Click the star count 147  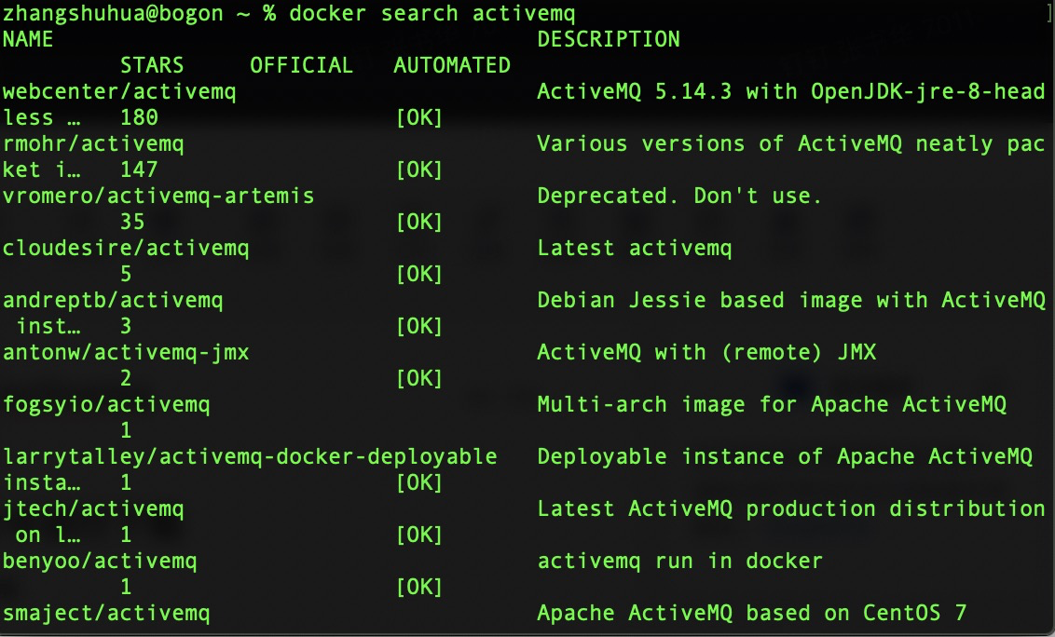(x=139, y=169)
